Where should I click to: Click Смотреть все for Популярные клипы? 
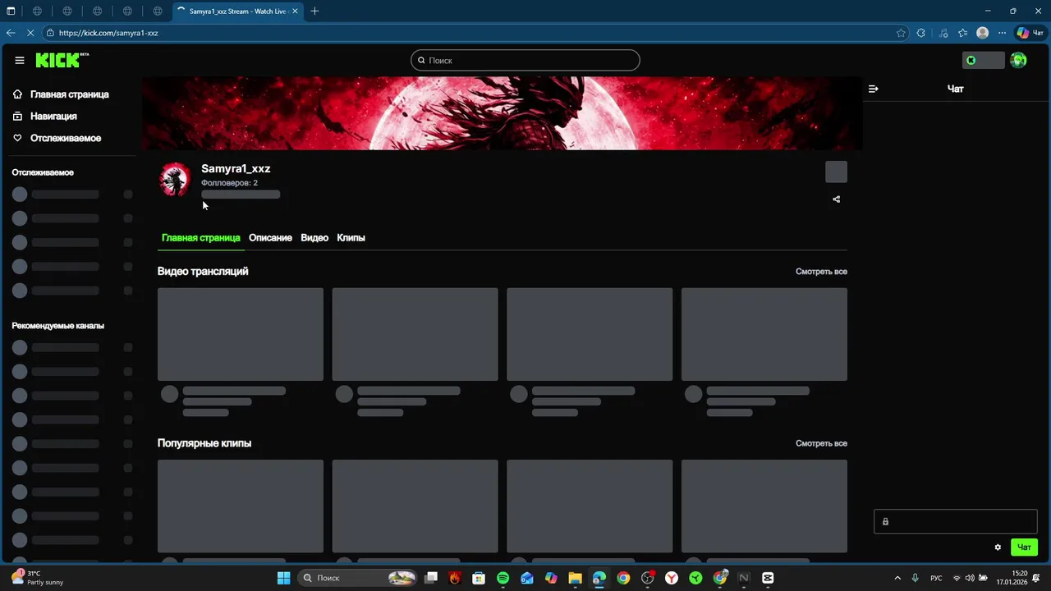(x=821, y=443)
